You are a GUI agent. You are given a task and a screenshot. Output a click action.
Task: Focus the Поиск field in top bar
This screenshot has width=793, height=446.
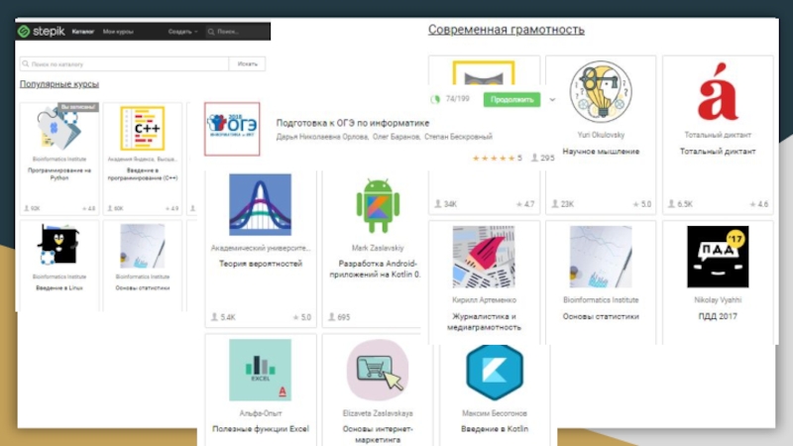click(x=237, y=32)
